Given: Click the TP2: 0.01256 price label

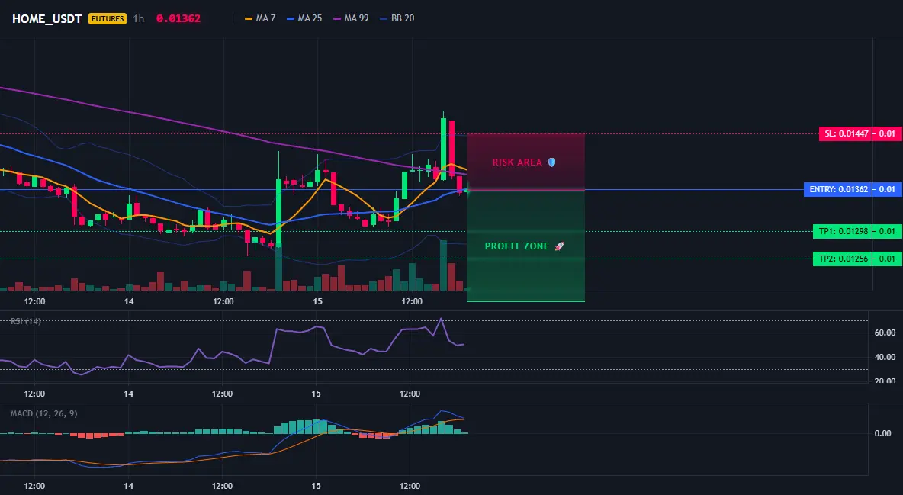Looking at the screenshot, I should pos(842,259).
